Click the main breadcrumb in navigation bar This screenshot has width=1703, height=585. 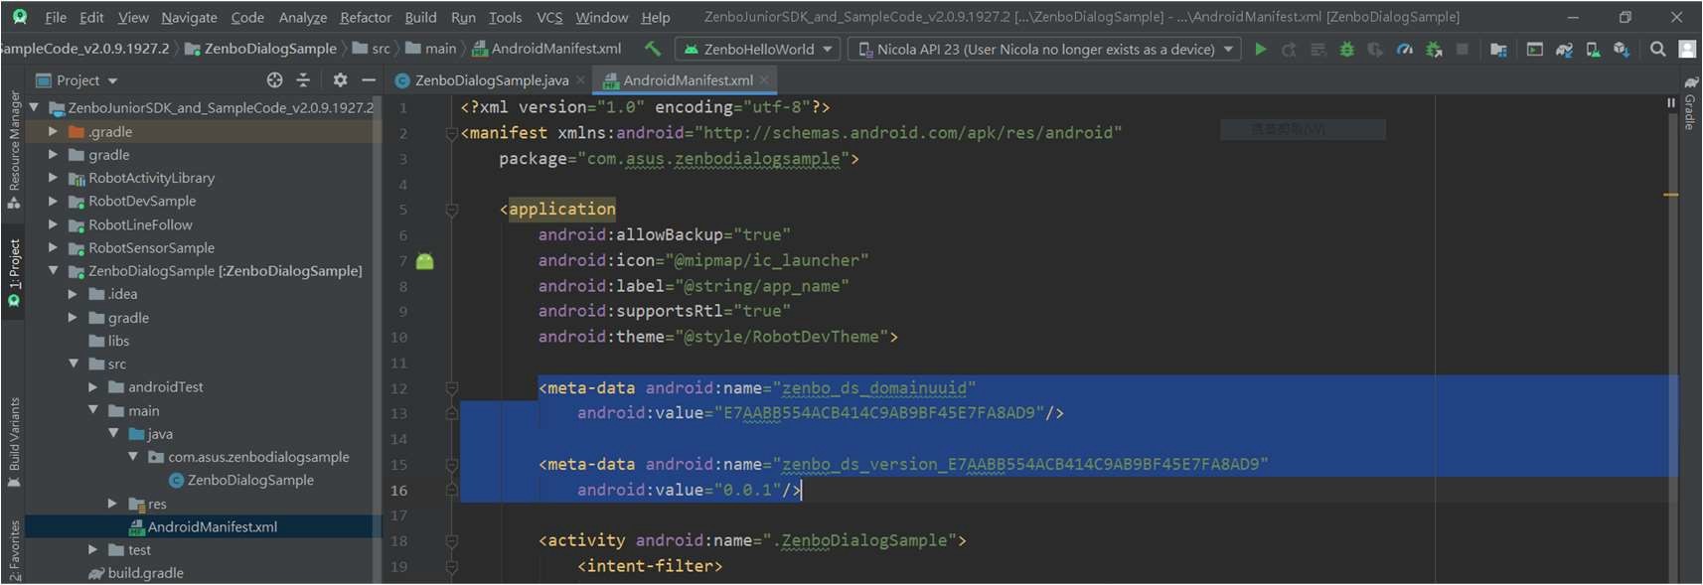(x=431, y=49)
